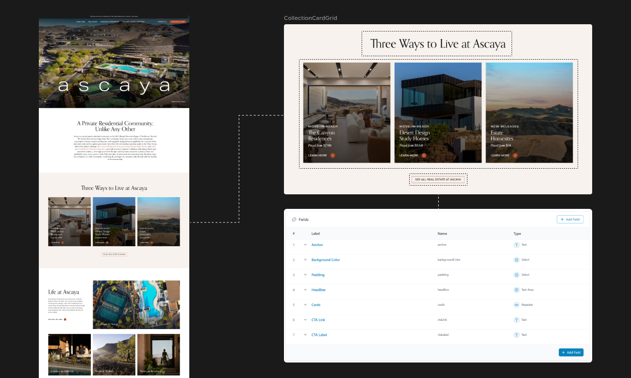631x378 pixels.
Task: Click See All Real Estate at Ascaya button
Action: click(438, 179)
